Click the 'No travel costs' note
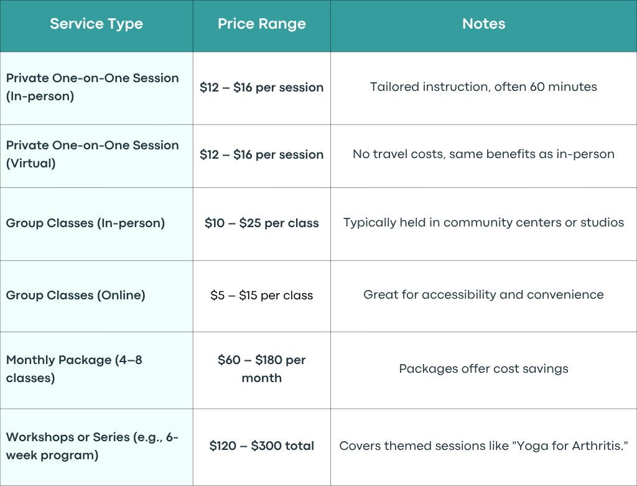The image size is (637, 486). [x=483, y=154]
